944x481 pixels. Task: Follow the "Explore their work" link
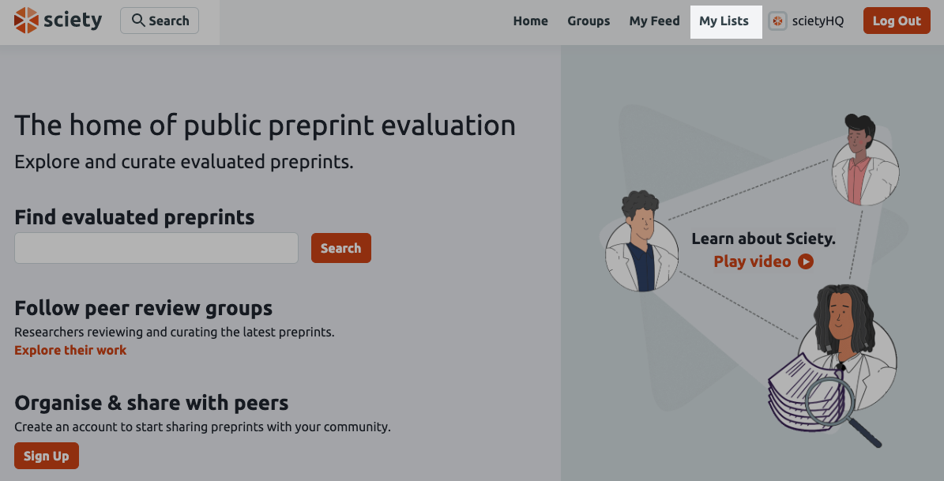coord(70,350)
